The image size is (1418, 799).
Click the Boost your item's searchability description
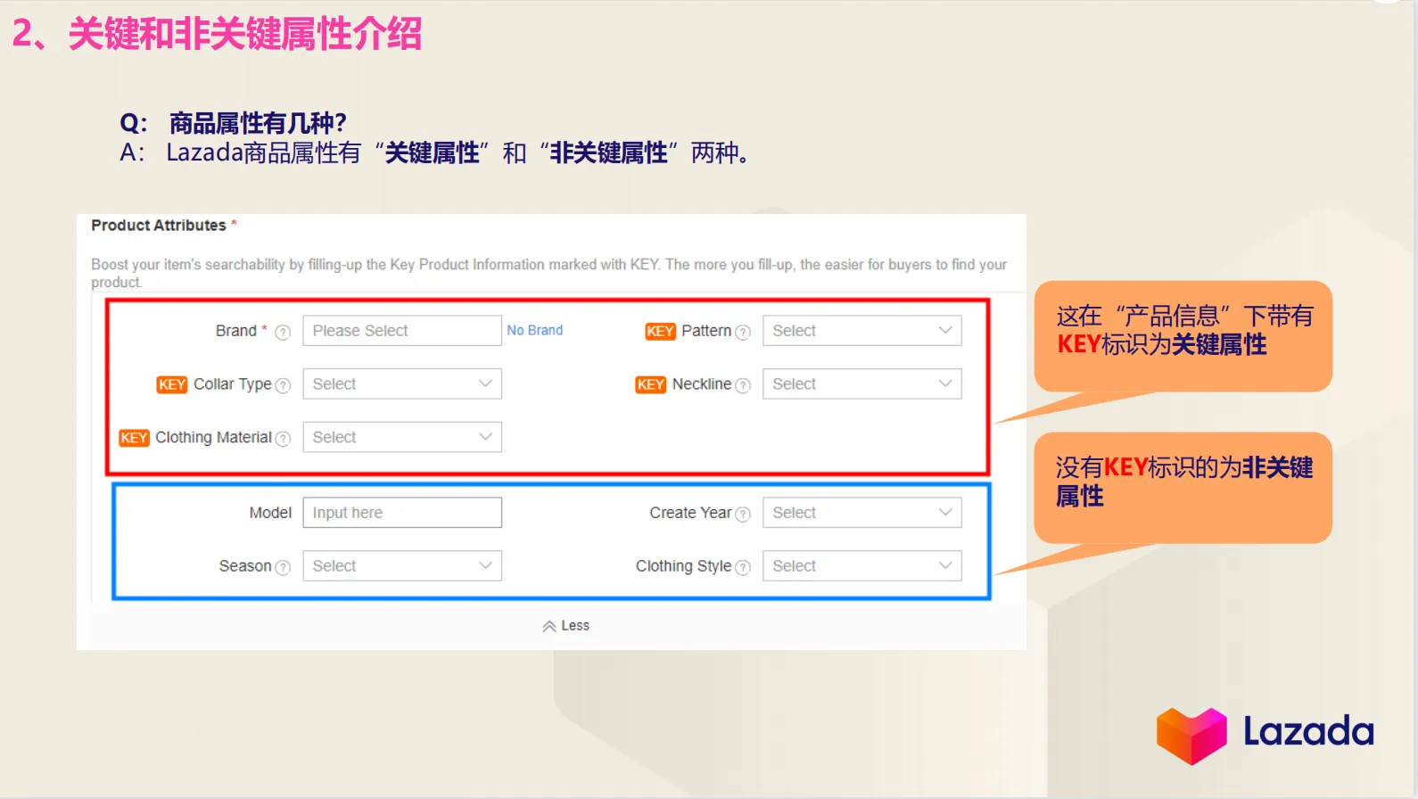click(x=548, y=273)
